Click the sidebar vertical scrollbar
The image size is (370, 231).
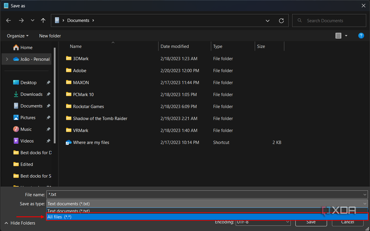point(55,95)
